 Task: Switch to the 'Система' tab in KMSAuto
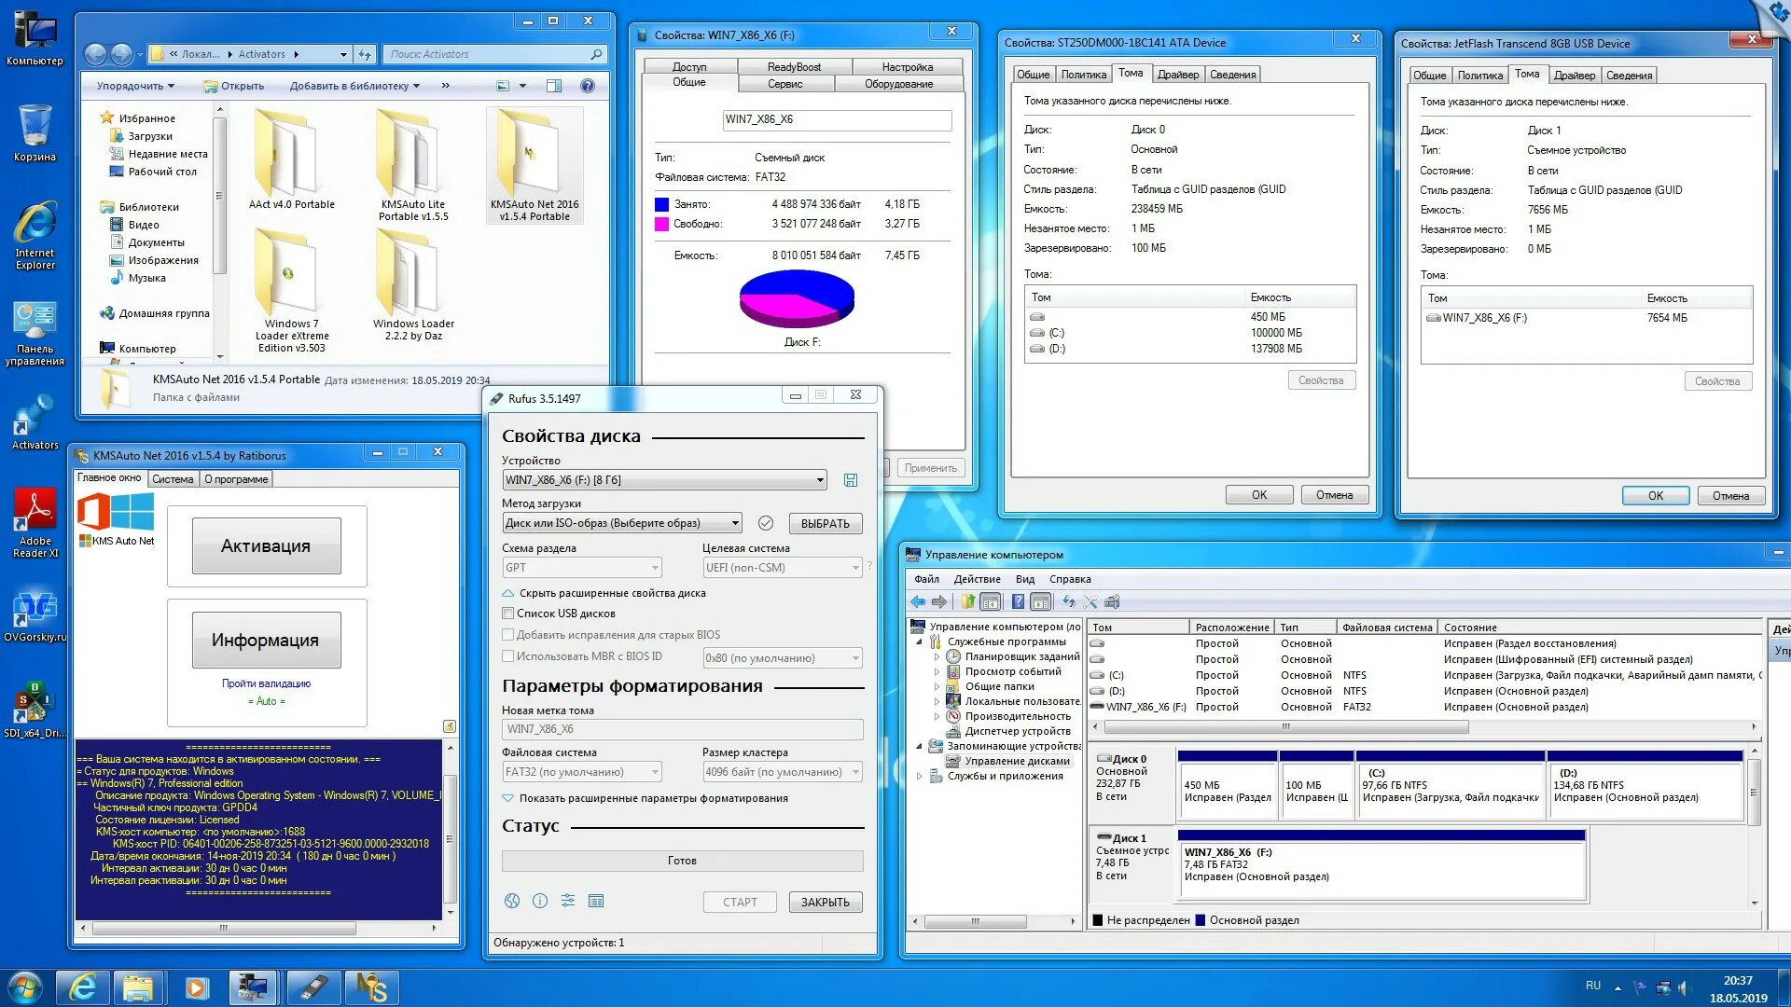pyautogui.click(x=173, y=479)
